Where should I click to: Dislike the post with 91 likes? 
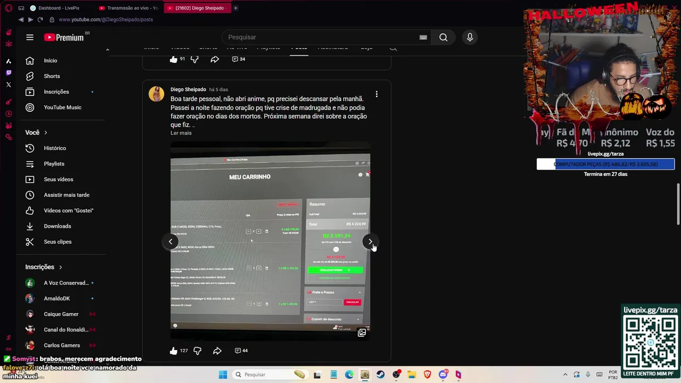(195, 59)
